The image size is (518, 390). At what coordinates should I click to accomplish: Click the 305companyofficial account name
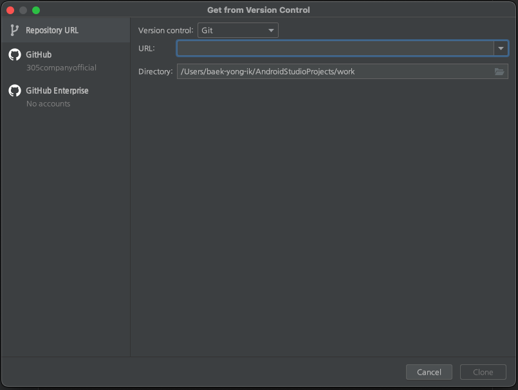(61, 67)
